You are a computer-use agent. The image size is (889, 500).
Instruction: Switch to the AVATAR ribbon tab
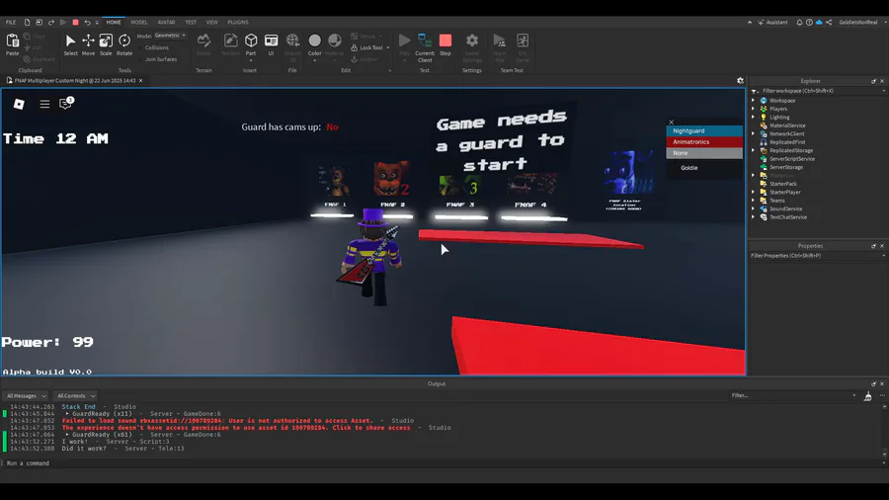[166, 22]
